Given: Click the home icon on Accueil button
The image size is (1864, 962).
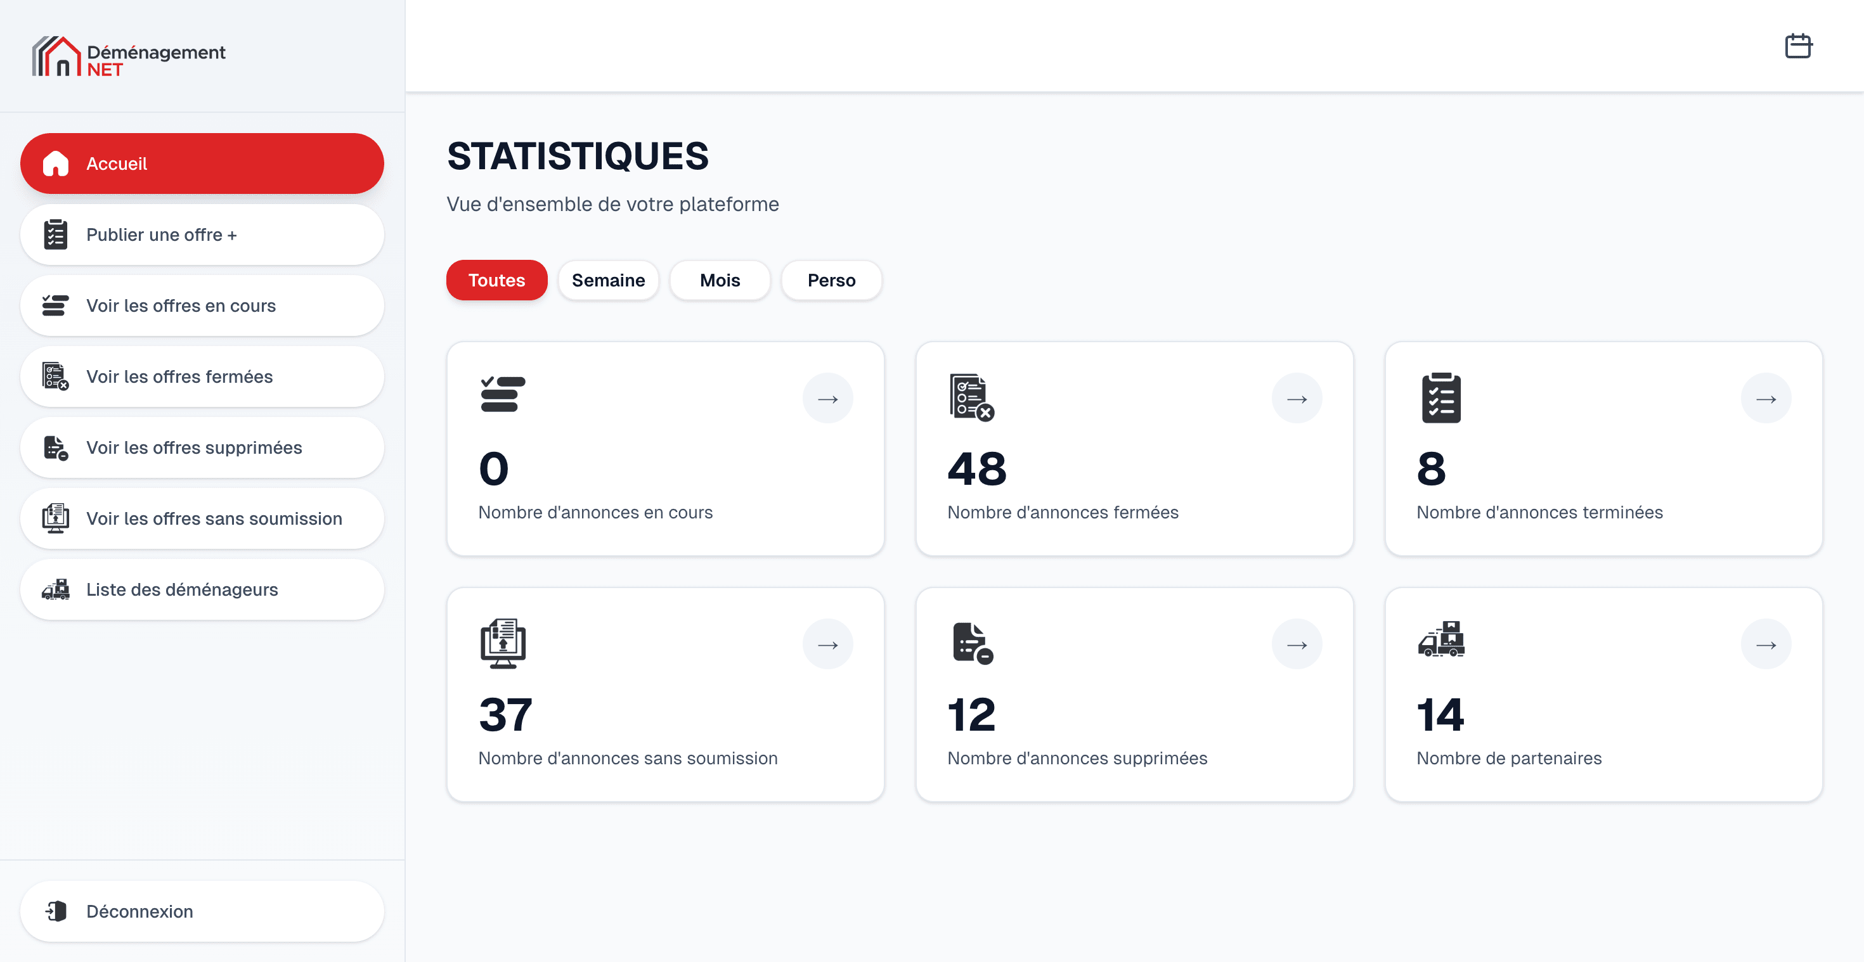Looking at the screenshot, I should coord(56,164).
